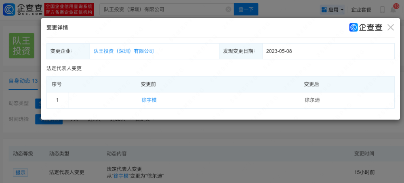This screenshot has height=183, width=404.
Task: Open company link 队王投资（深圳）有限公司 in dialog
Action: (124, 51)
